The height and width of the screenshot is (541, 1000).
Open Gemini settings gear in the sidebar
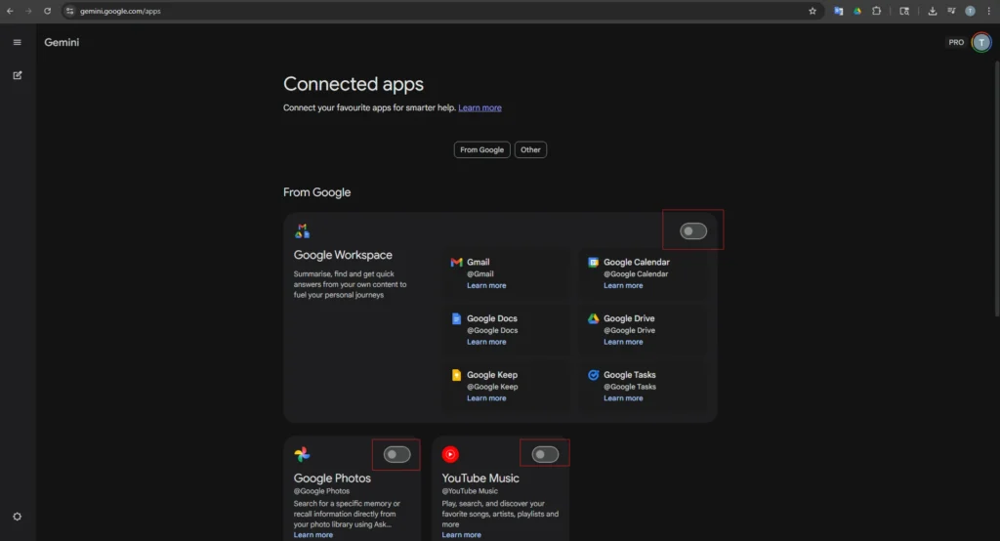click(18, 517)
